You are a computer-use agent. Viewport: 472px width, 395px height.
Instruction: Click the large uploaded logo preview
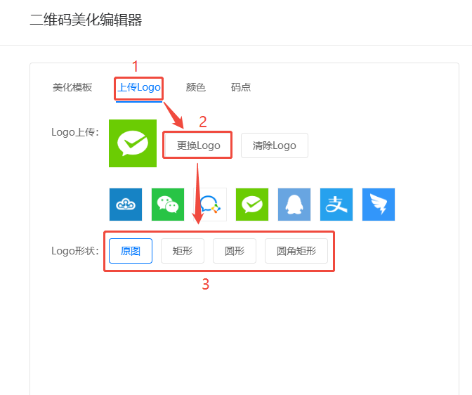133,144
